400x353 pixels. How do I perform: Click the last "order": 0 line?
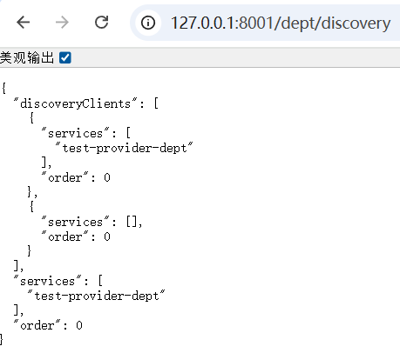tap(48, 325)
